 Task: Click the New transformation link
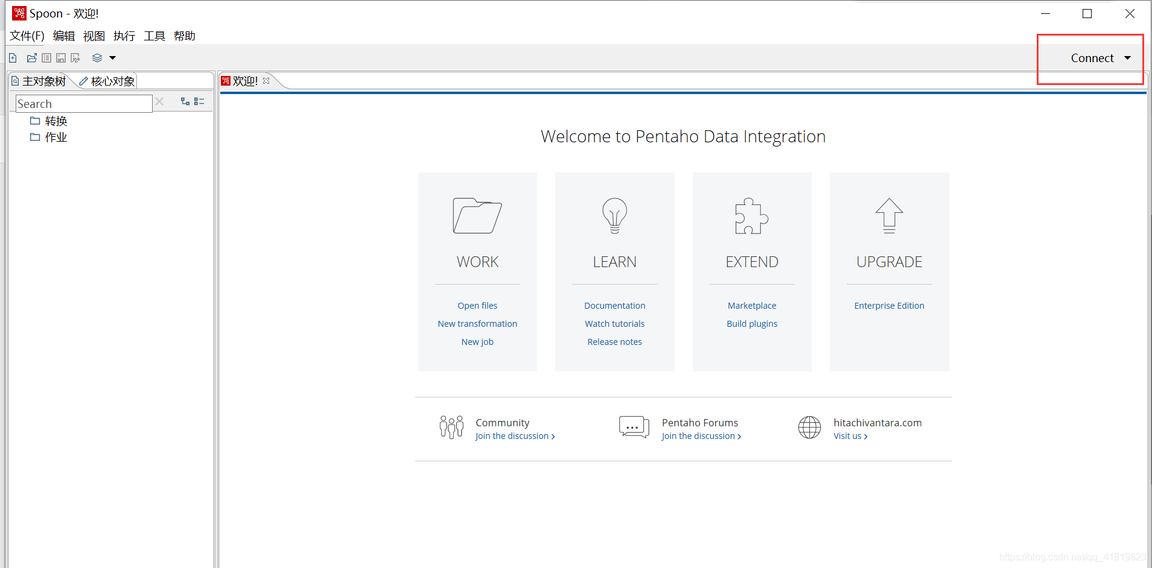[477, 324]
